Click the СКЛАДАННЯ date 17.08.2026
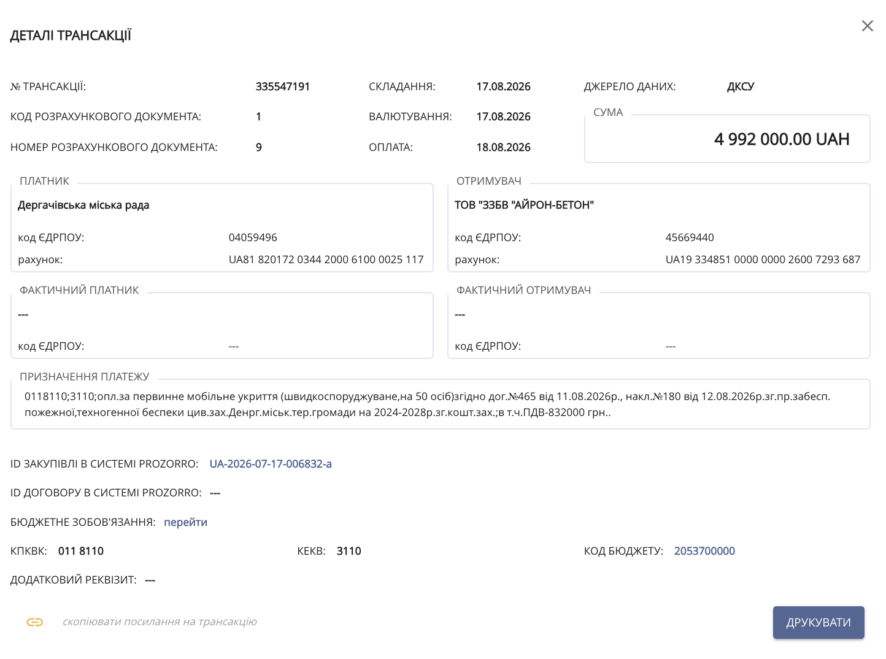 [503, 87]
